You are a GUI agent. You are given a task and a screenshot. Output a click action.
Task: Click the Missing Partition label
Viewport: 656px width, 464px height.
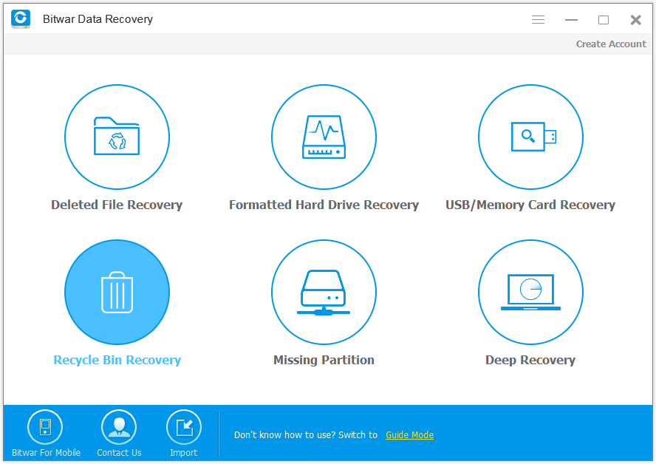point(324,360)
